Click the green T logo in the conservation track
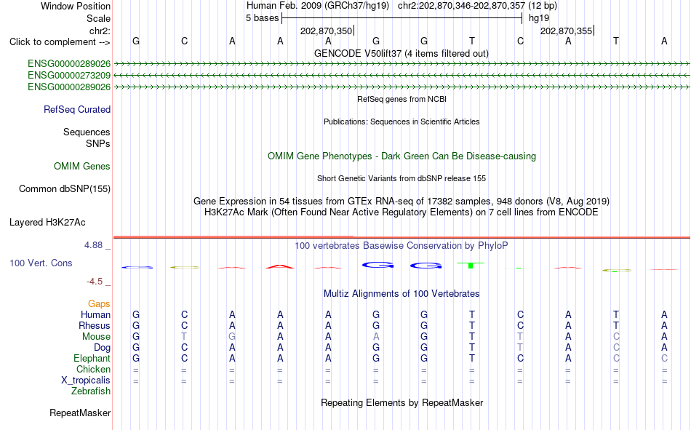This screenshot has width=691, height=430. tap(471, 265)
